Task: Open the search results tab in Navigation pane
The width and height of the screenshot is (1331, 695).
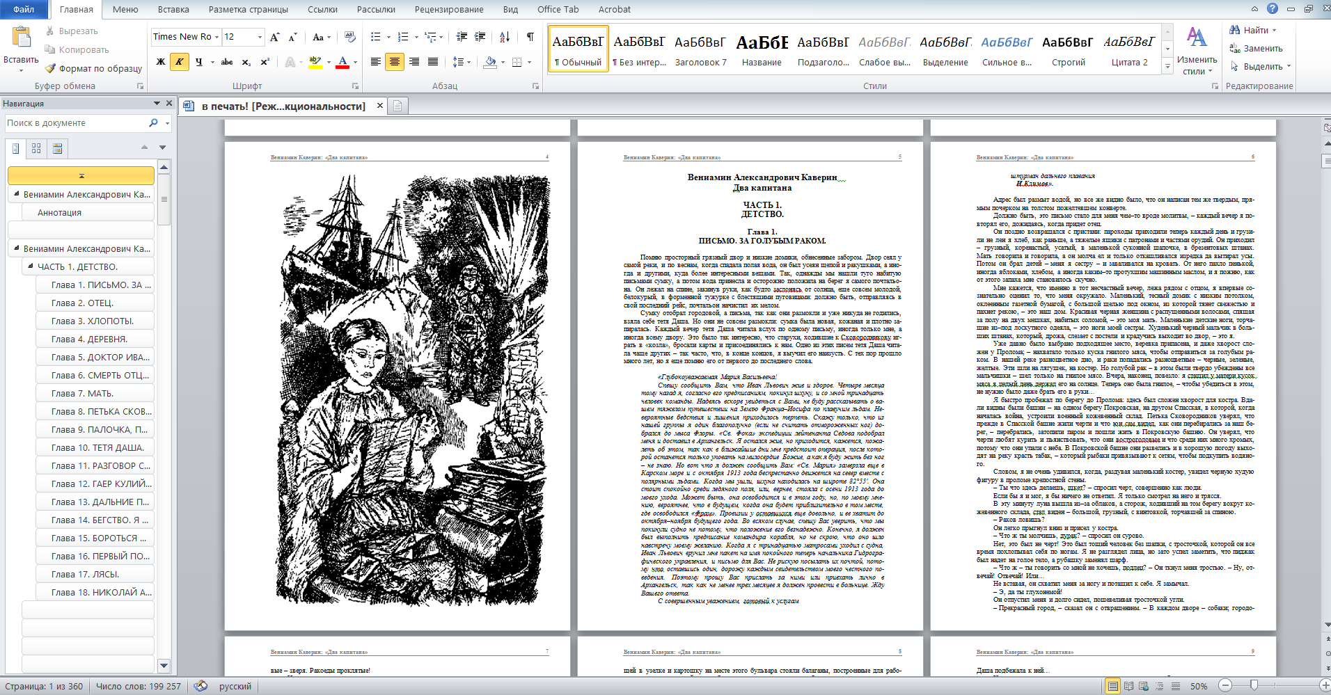Action: pos(57,148)
